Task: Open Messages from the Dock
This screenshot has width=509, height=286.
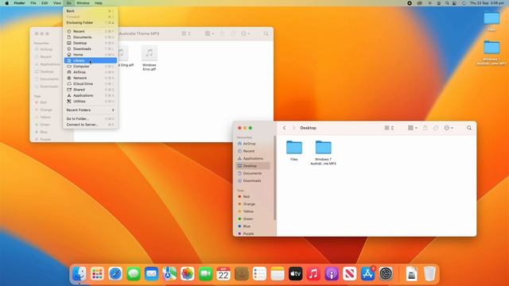Action: (x=134, y=274)
